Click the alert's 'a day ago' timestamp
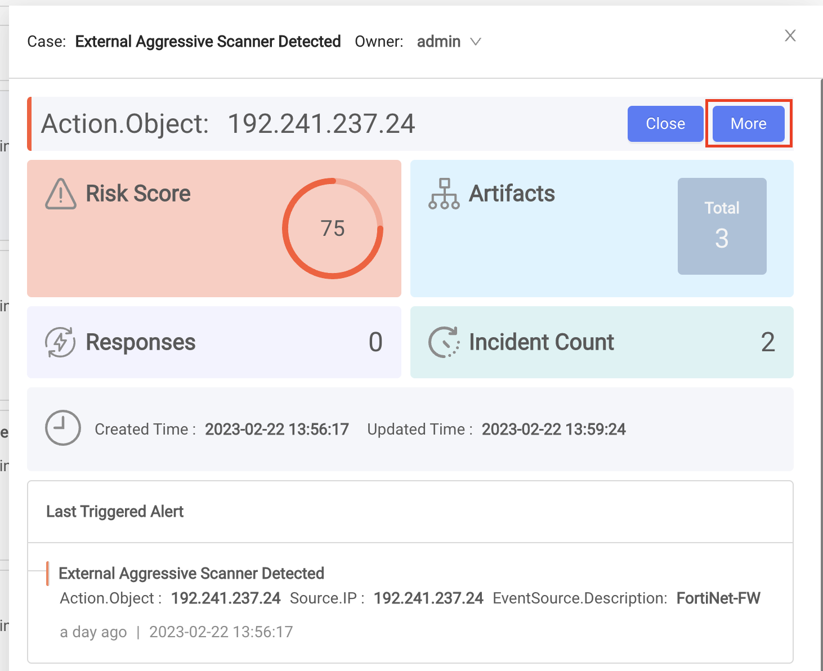823x671 pixels. 93,632
